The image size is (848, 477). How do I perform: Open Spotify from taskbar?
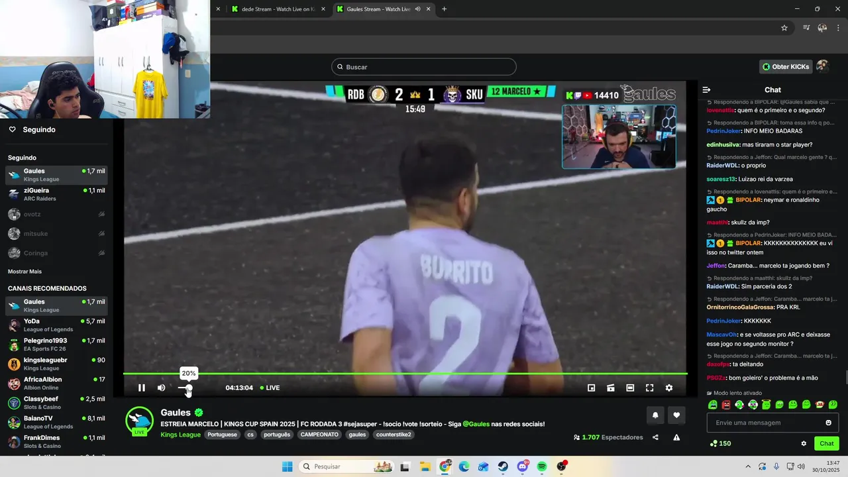[542, 466]
